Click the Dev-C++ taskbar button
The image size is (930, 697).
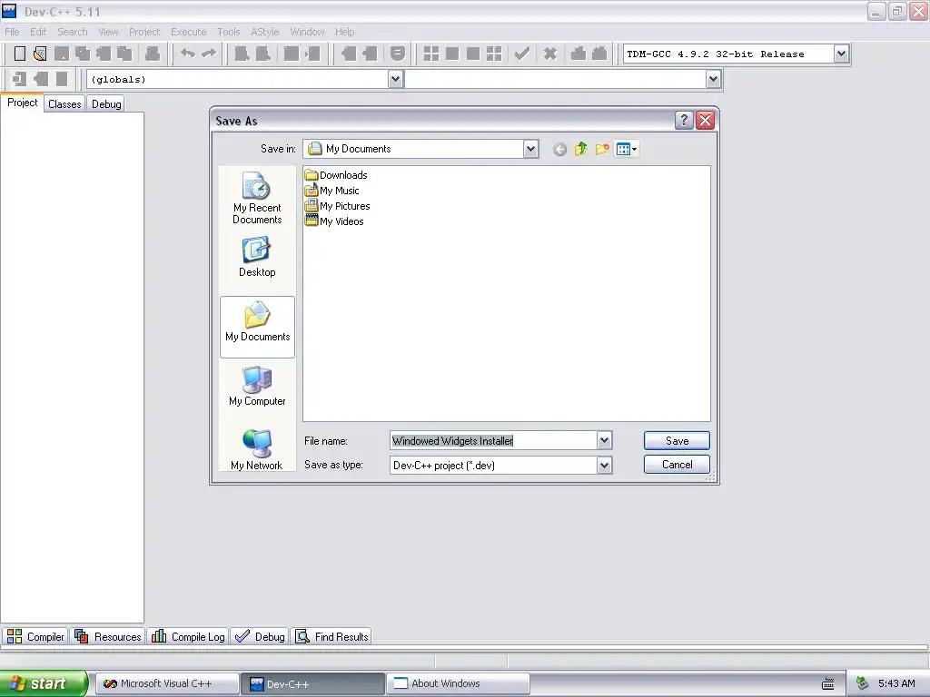[x=312, y=683]
